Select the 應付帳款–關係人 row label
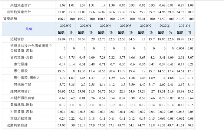The width and height of the screenshot is (224, 130). click(x=27, y=78)
